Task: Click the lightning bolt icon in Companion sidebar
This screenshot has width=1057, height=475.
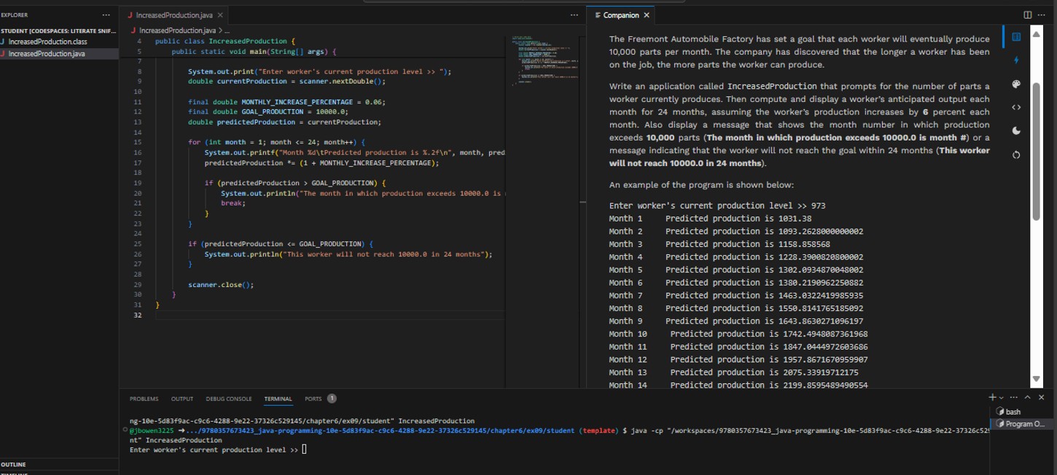Action: pyautogui.click(x=1016, y=60)
